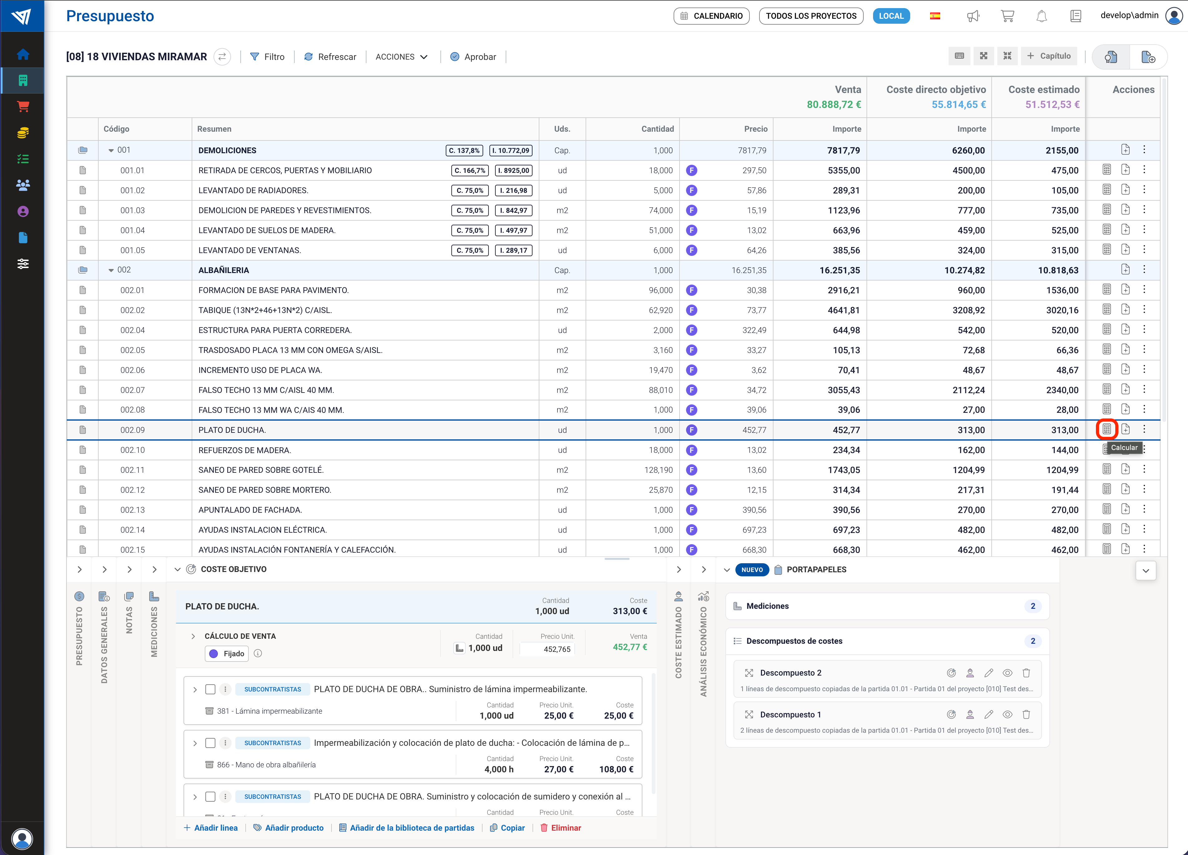Click the megaphone announcements icon
The height and width of the screenshot is (855, 1188).
point(973,16)
